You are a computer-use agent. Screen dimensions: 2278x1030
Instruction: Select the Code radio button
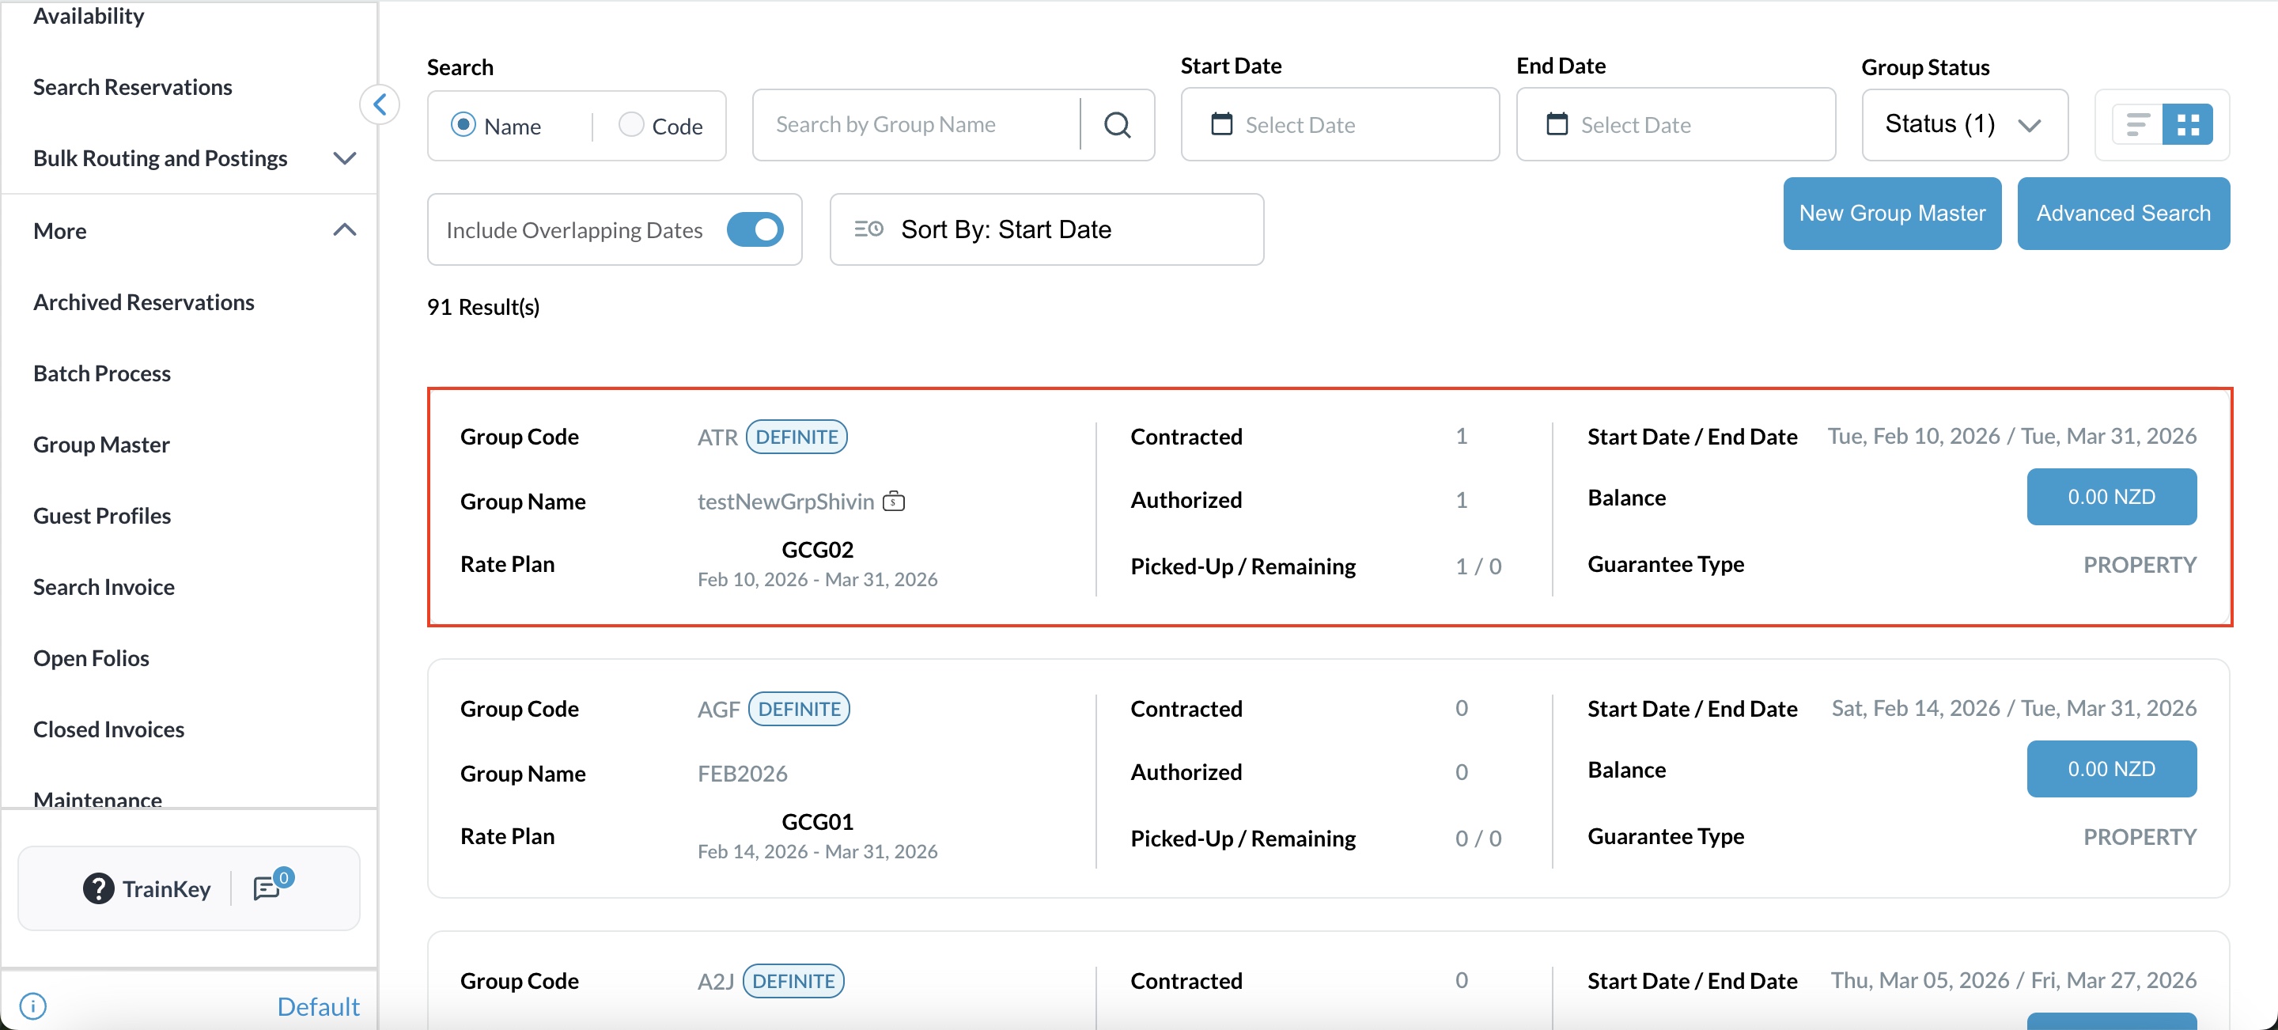630,125
